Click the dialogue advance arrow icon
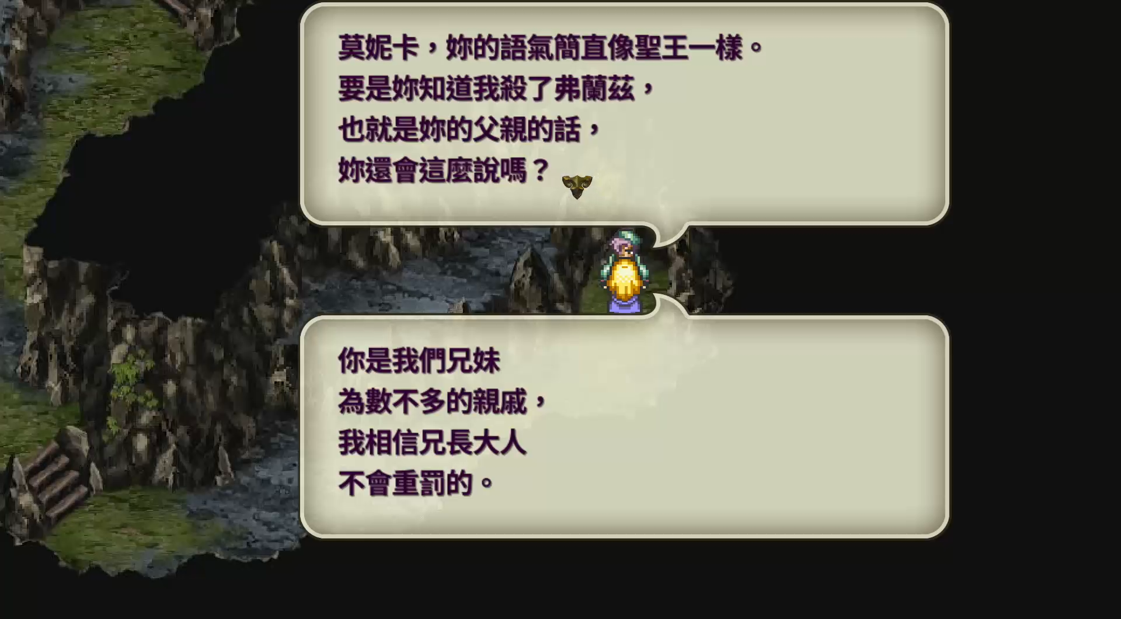Viewport: 1121px width, 619px height. pos(577,187)
